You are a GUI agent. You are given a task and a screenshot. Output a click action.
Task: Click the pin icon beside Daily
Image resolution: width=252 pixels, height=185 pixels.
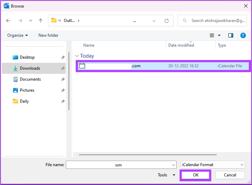click(x=63, y=101)
